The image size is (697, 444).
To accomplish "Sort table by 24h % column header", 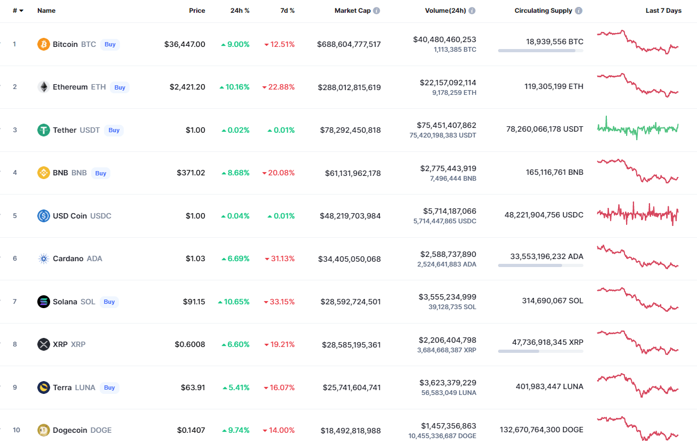I will point(240,11).
